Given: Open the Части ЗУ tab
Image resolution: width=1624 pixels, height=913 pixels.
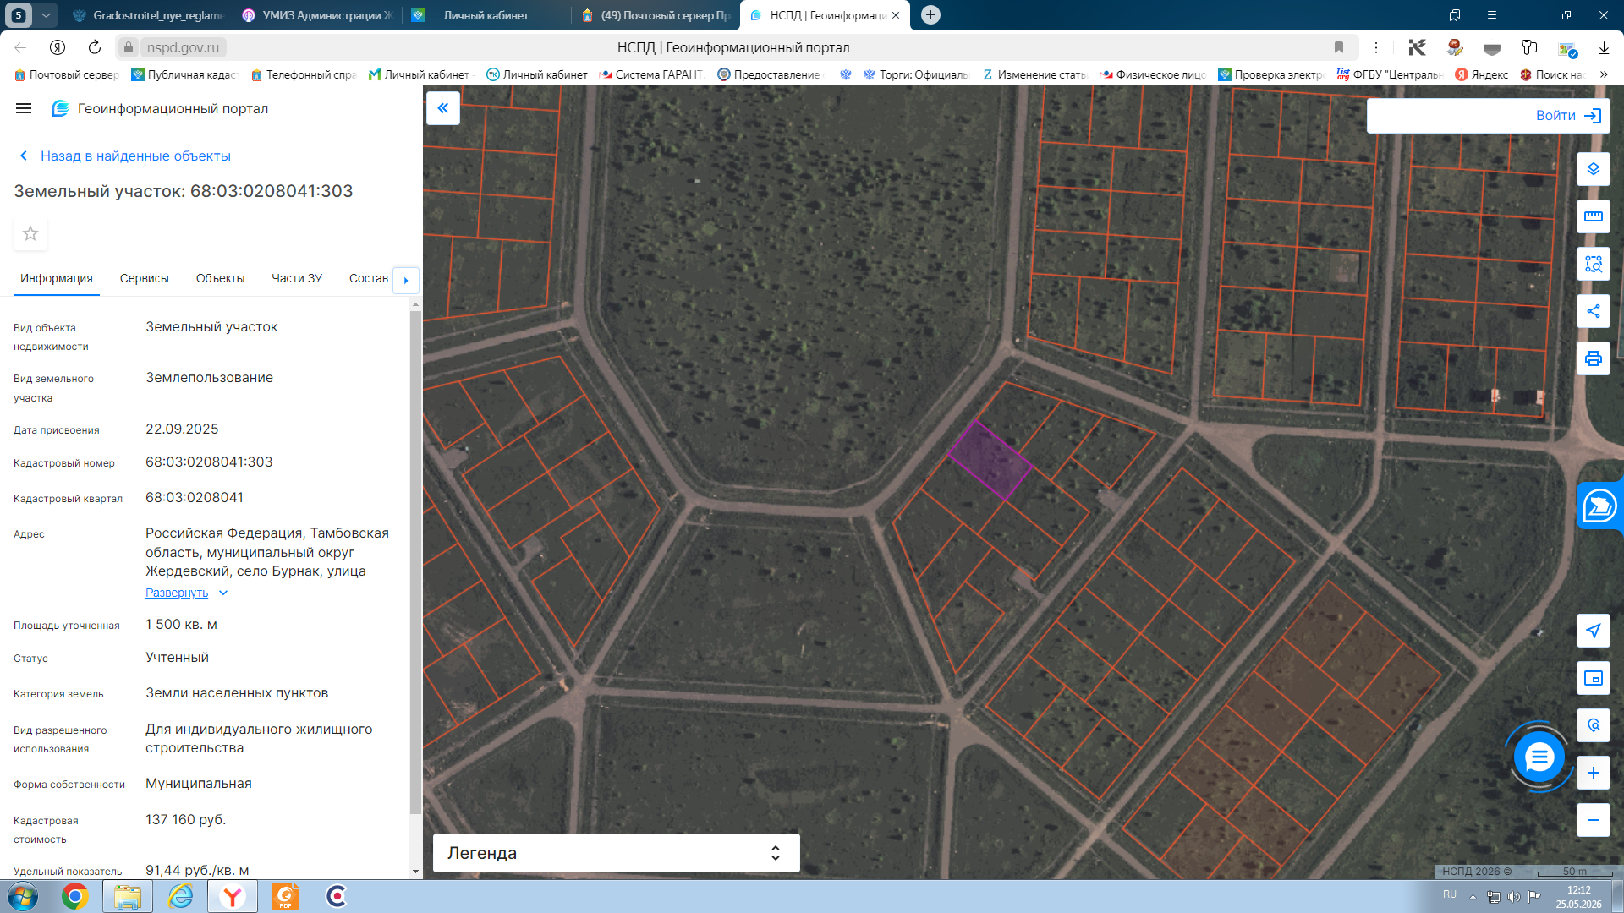Looking at the screenshot, I should tap(297, 278).
